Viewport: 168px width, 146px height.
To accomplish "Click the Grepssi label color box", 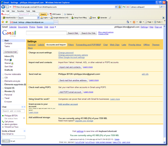I will [x=3, y=88].
